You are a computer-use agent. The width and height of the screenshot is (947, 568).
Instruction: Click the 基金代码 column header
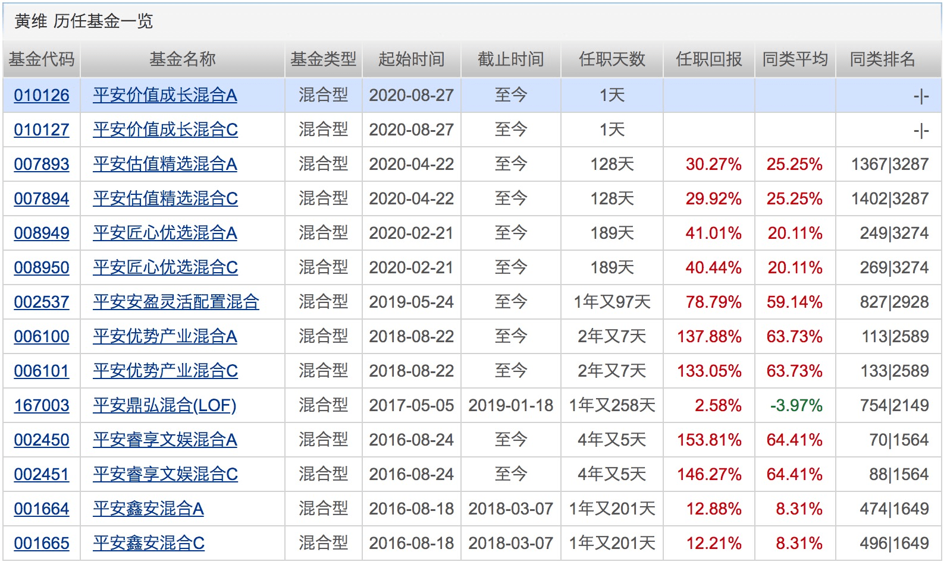[x=42, y=59]
